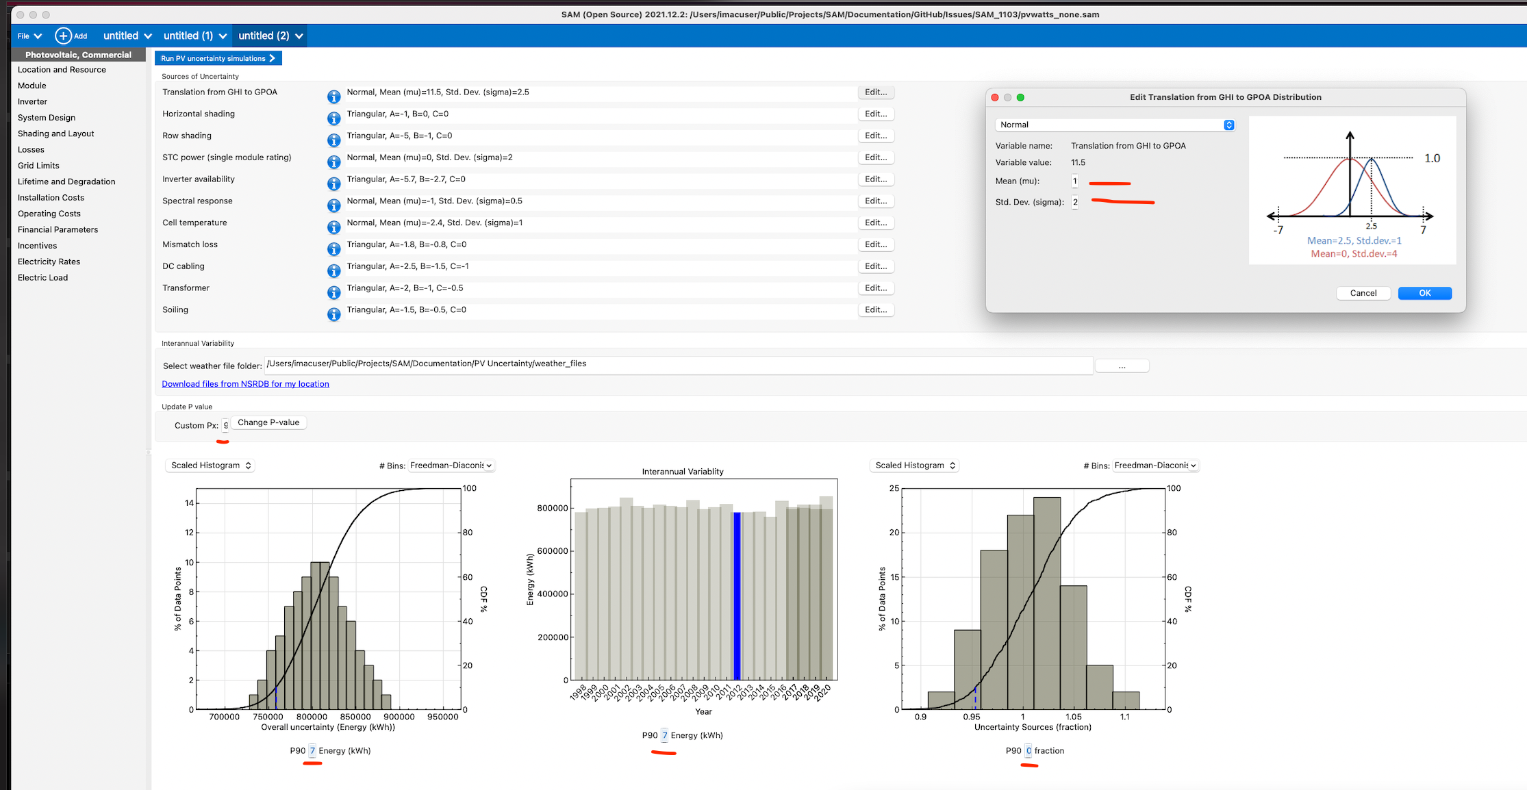Open right Freedman-Diaconis bins dropdown
1527x790 pixels.
click(1155, 466)
